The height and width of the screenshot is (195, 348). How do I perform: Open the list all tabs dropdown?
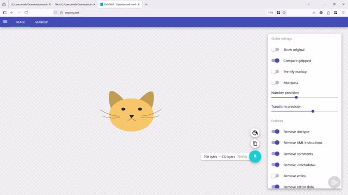click(308, 4)
